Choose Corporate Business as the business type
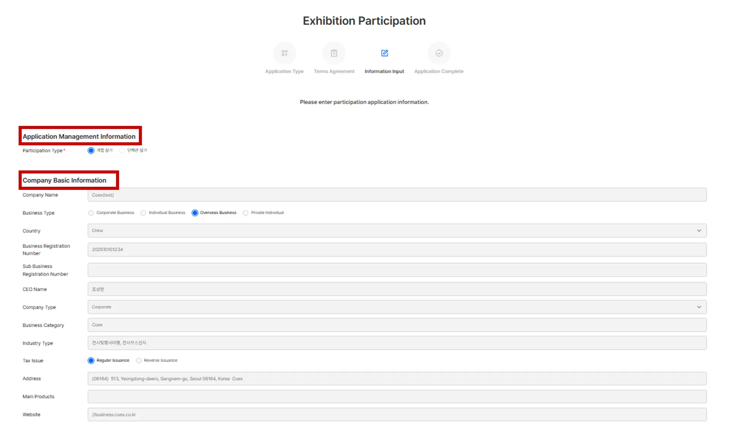This screenshot has width=735, height=428. [x=91, y=213]
